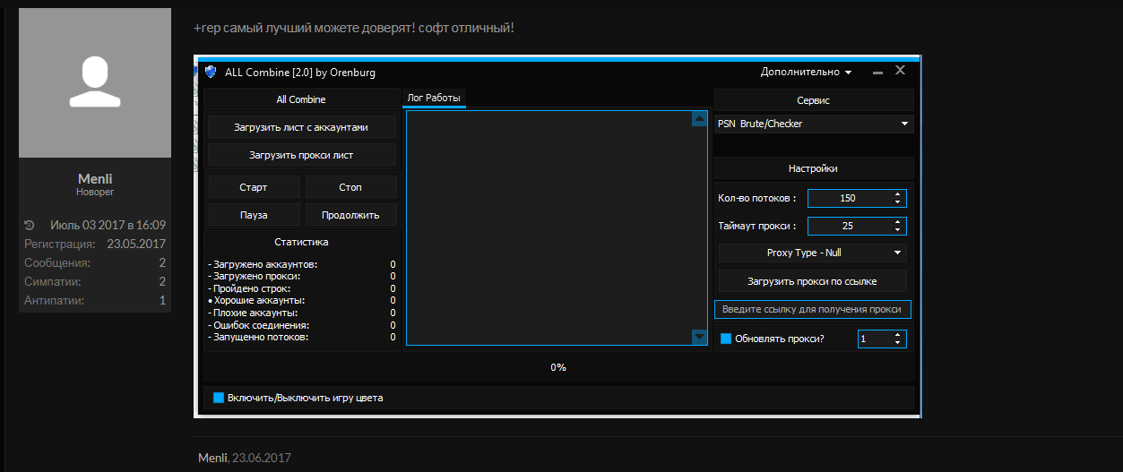Viewport: 1123px width, 472px height.
Task: Click the Загружено аккаунтов statistics row
Action: point(301,264)
